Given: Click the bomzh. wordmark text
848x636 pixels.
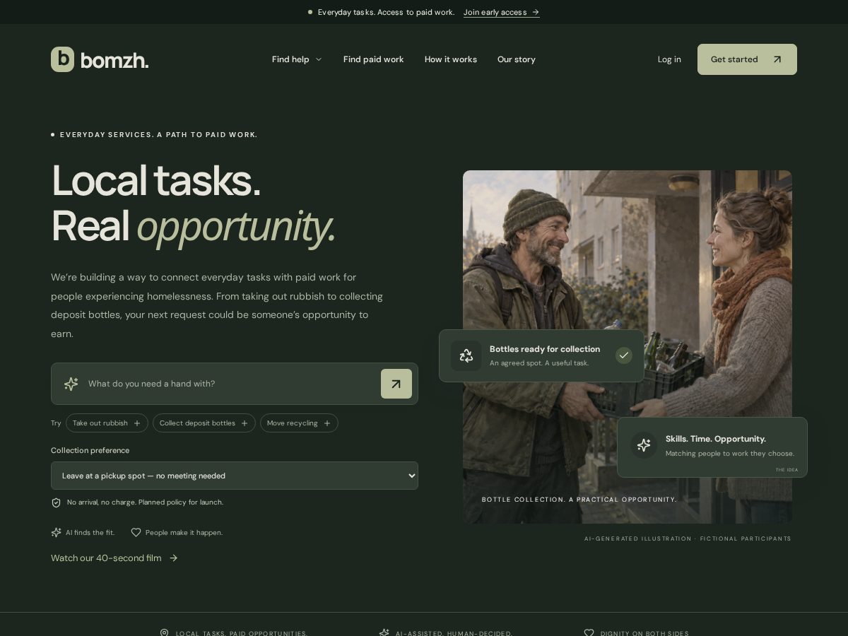Looking at the screenshot, I should click(x=114, y=61).
